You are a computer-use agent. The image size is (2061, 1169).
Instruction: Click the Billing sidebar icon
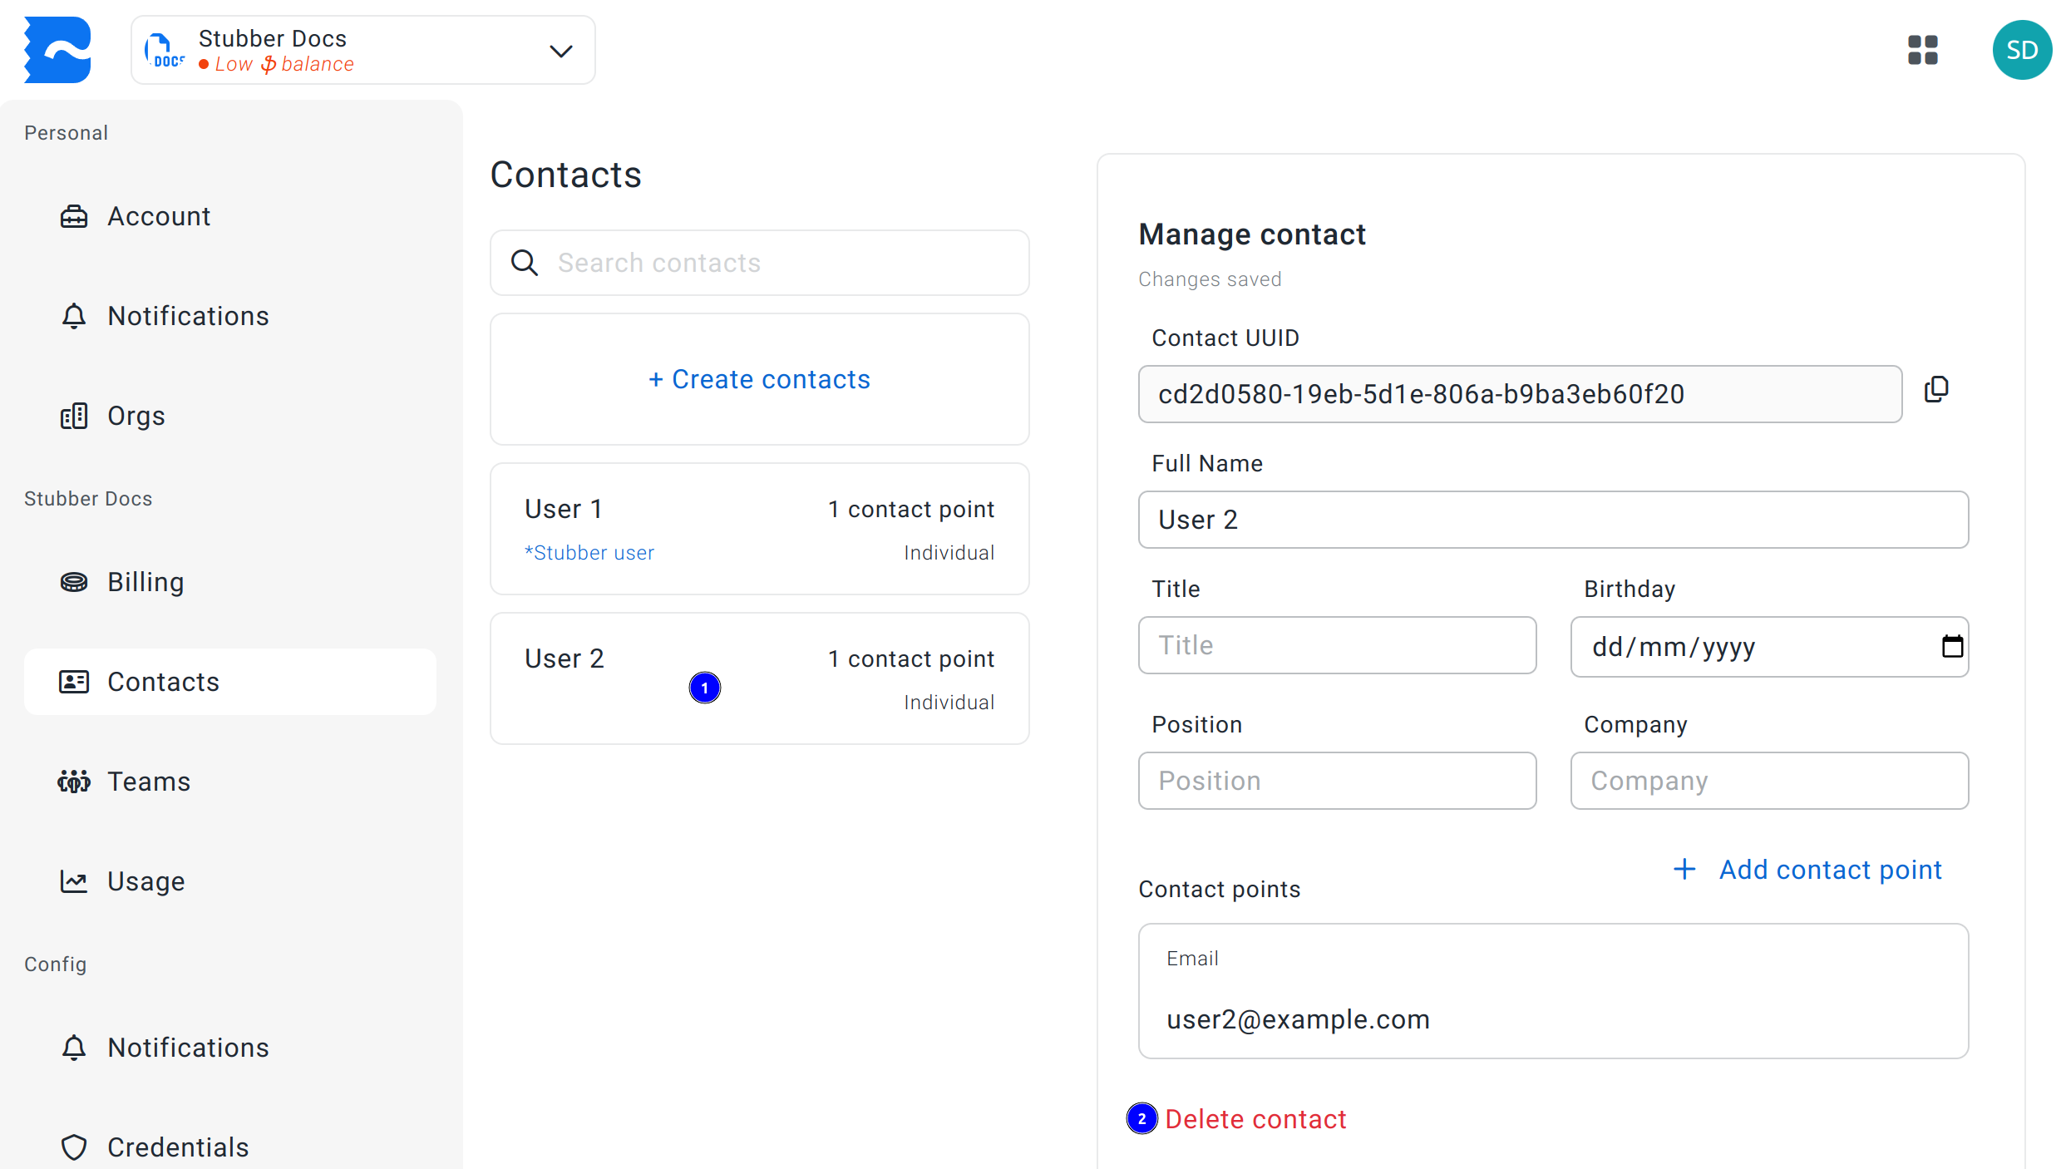[x=72, y=582]
